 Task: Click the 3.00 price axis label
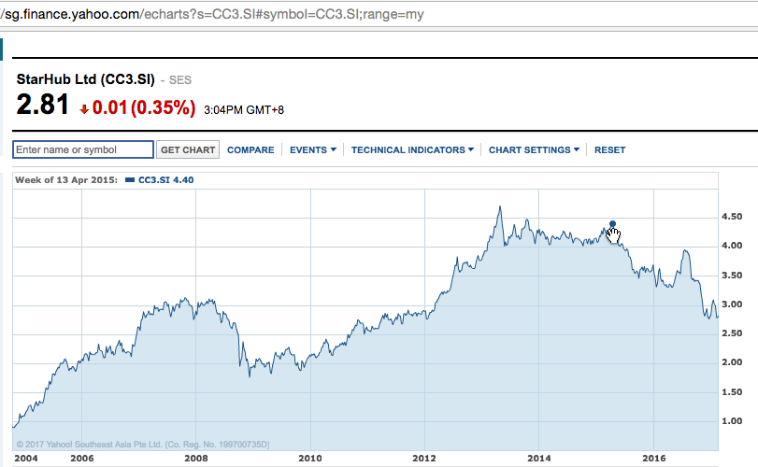click(x=732, y=304)
